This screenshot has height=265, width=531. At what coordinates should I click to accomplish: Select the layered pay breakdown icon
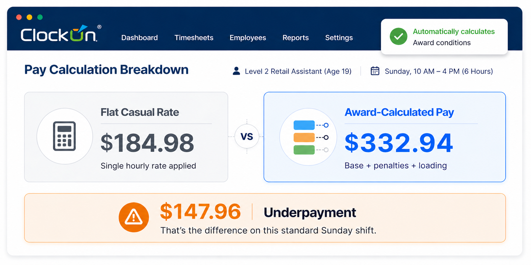[x=308, y=137]
